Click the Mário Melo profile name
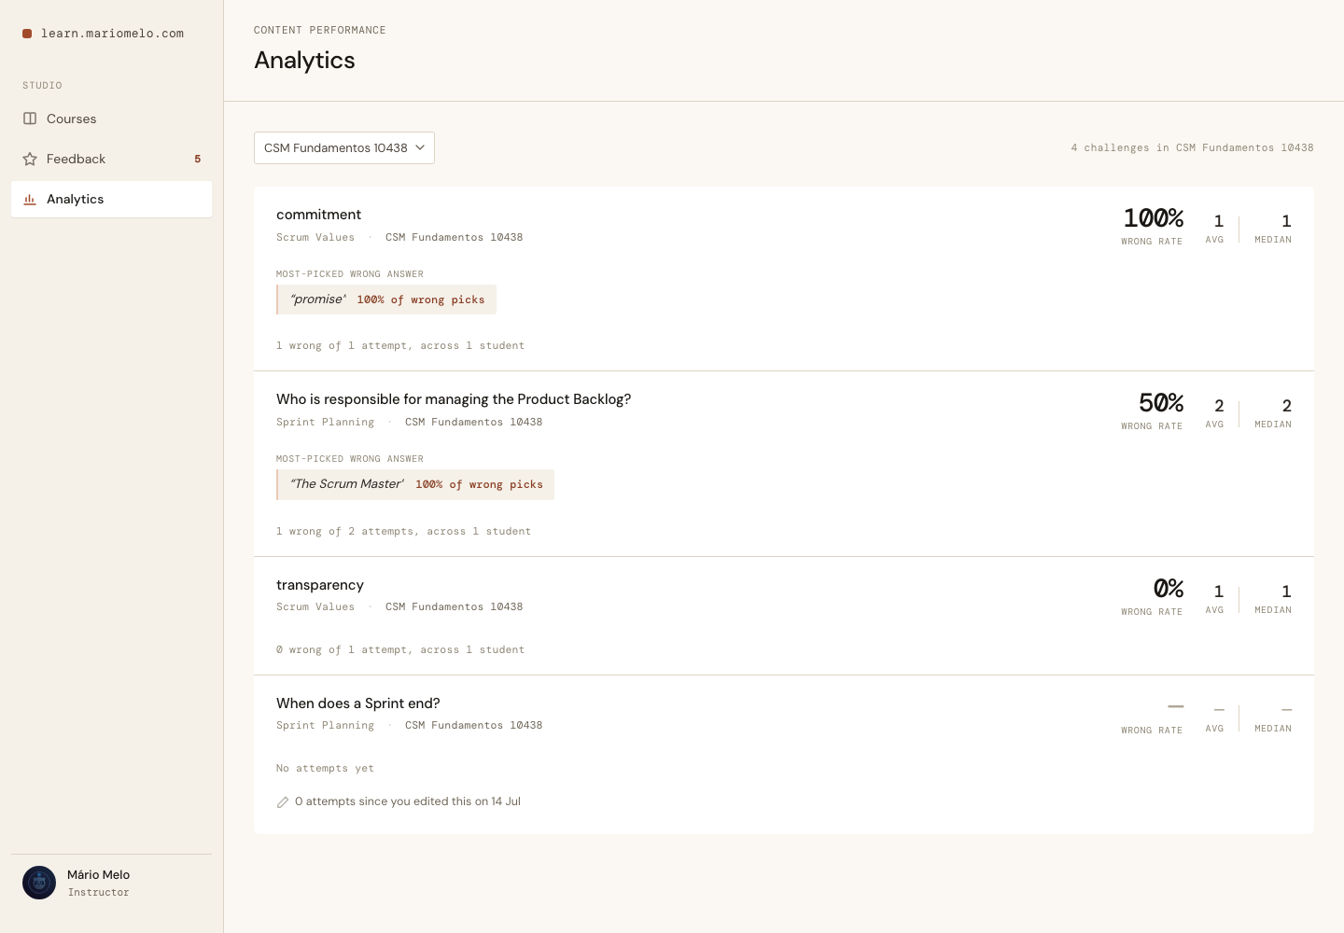Screen dimensions: 1344x933 click(x=98, y=874)
